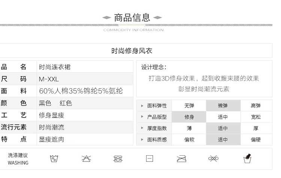
Task: Select the highlighted 微弹 elasticity option
Action: click(x=223, y=106)
